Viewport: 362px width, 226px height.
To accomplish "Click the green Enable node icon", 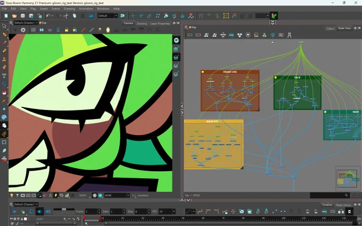I will tap(190, 35).
